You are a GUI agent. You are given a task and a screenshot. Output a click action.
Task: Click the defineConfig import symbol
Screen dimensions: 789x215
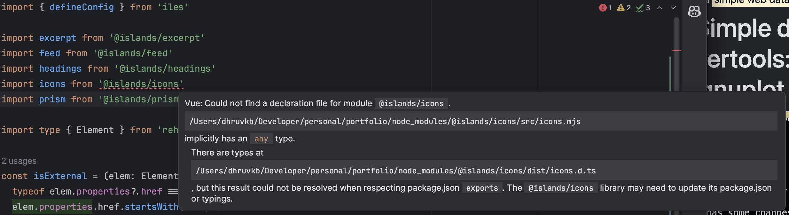coord(82,7)
